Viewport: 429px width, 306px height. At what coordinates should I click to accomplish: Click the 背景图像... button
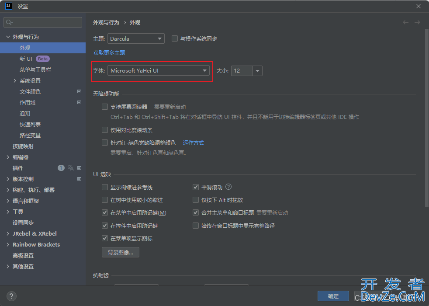[121, 252]
